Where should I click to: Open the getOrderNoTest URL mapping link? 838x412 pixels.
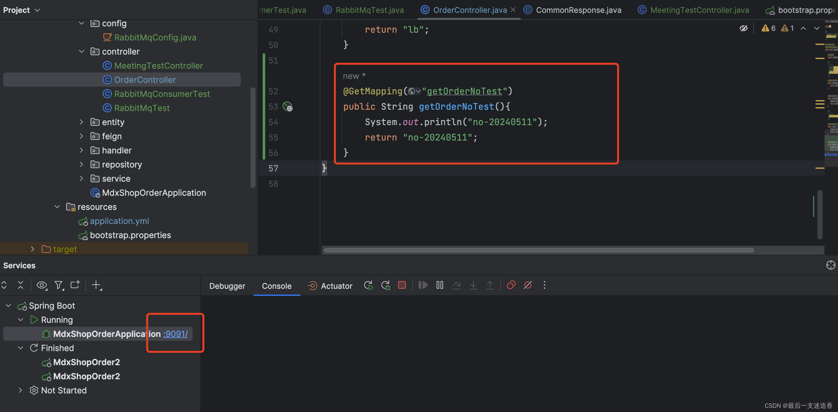[x=464, y=91]
